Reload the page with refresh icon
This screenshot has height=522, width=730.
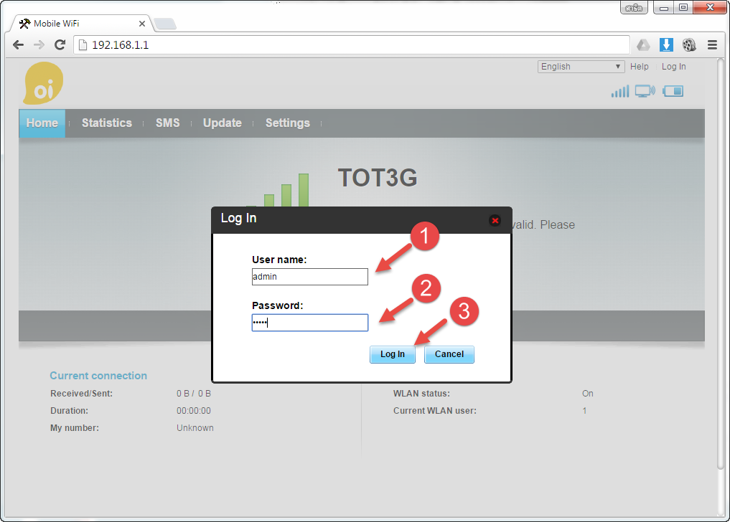coord(60,44)
